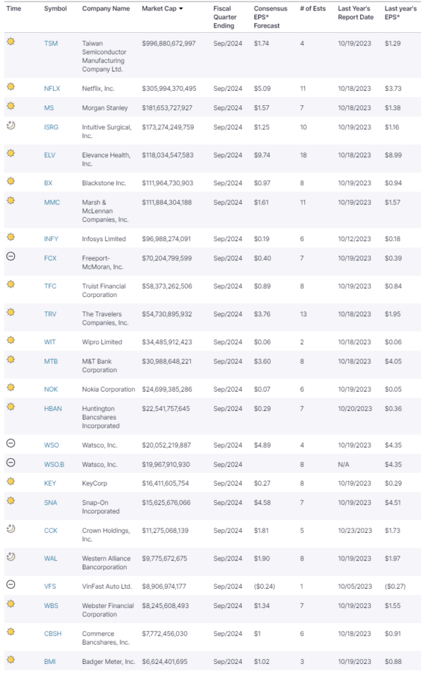
Task: Open the MS symbol link
Action: point(49,108)
